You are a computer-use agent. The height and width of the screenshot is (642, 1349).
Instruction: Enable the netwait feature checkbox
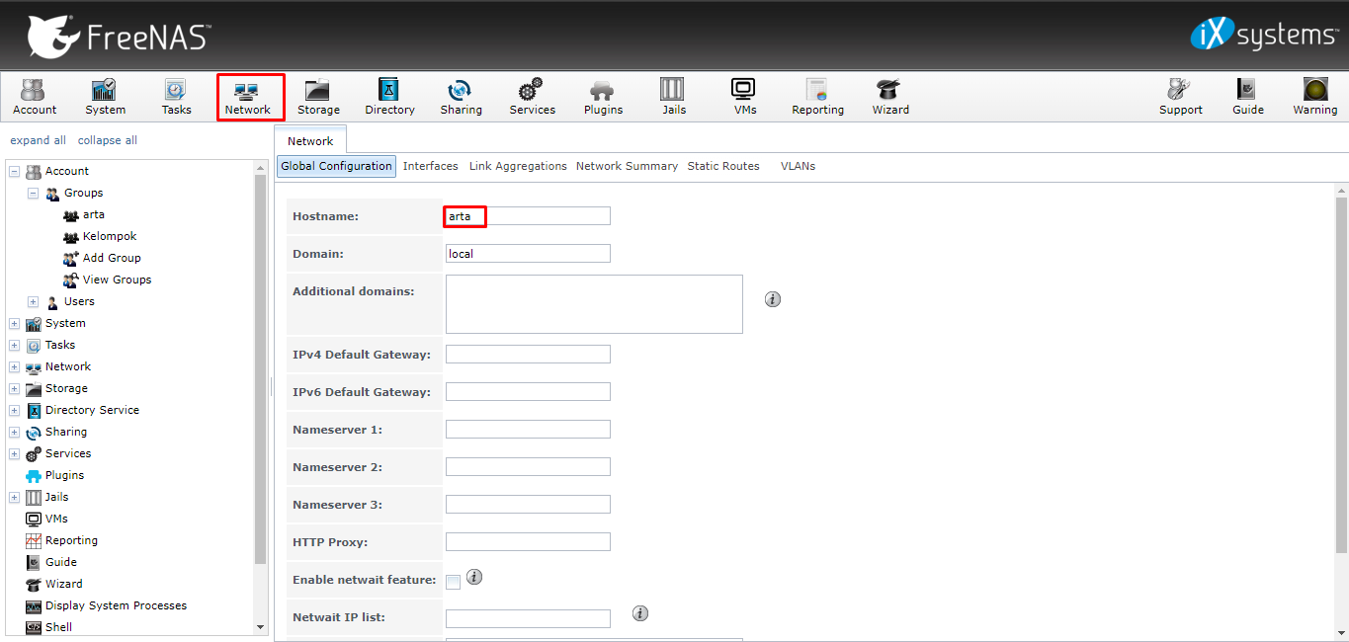coord(453,581)
